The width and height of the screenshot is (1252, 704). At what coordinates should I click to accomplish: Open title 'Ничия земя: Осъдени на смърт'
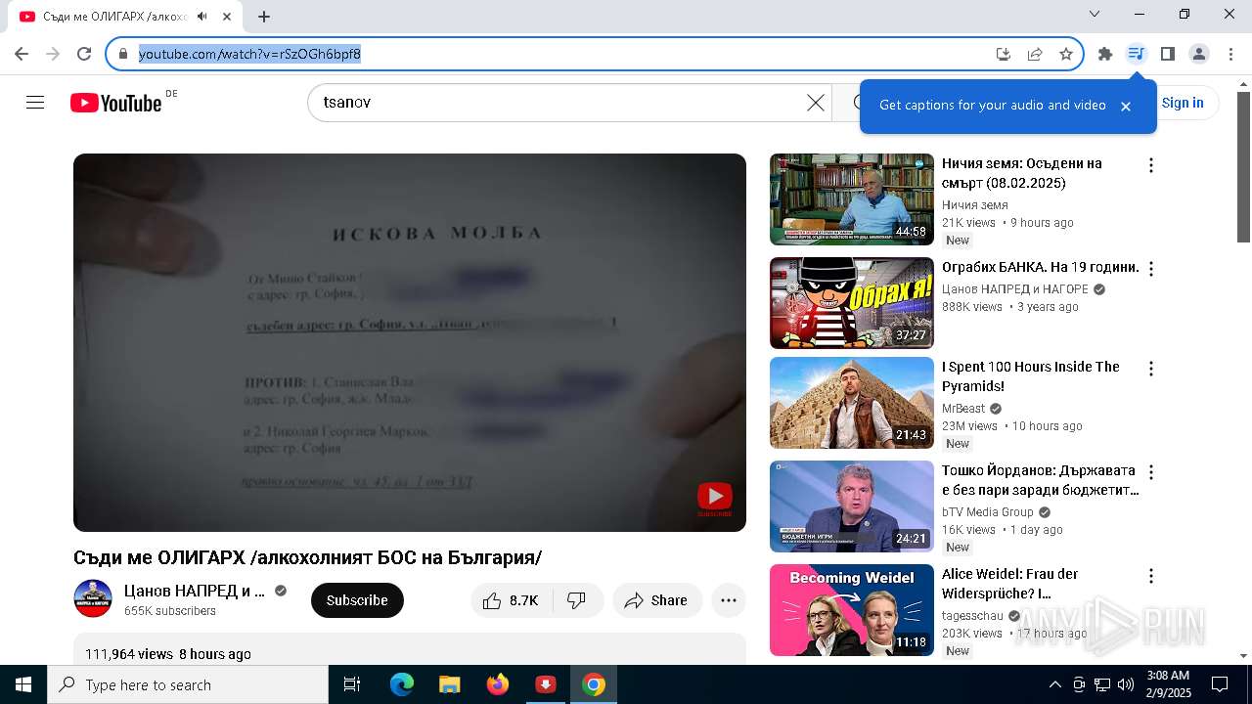[x=1022, y=173]
